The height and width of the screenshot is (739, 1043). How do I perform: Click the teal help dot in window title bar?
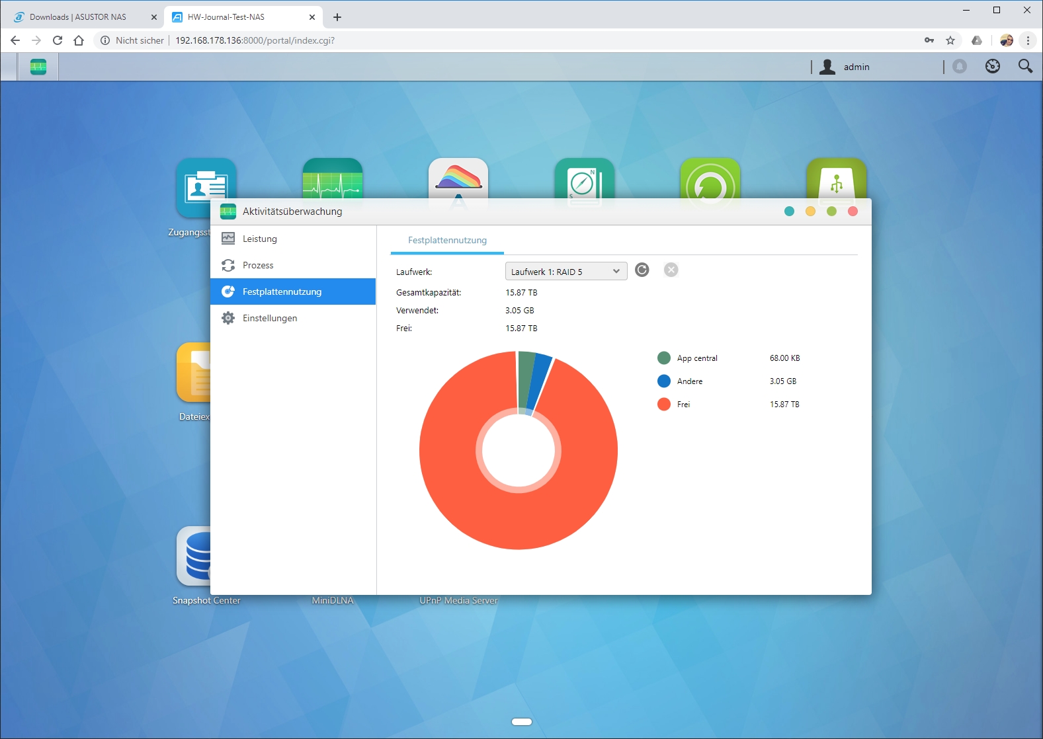click(x=789, y=212)
